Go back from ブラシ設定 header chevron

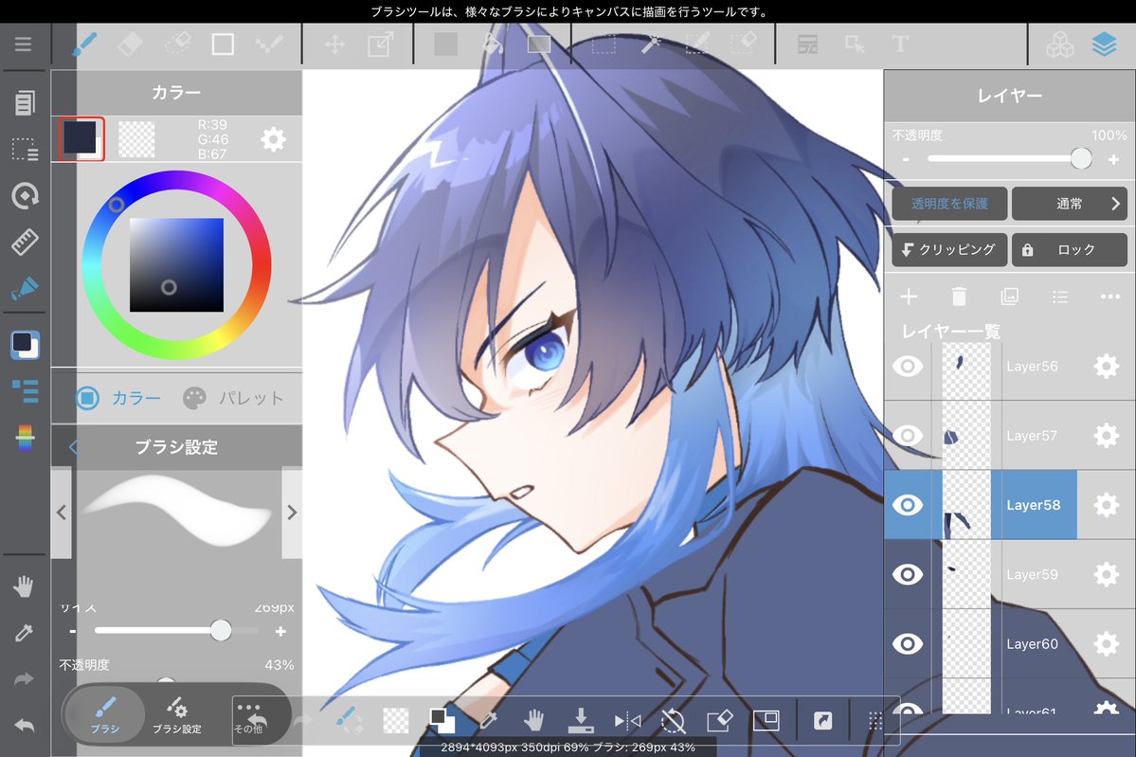(72, 447)
